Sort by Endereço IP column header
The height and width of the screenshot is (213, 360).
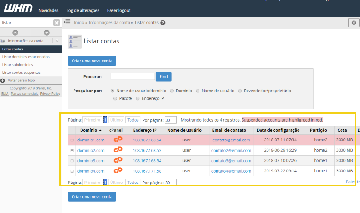click(x=145, y=130)
